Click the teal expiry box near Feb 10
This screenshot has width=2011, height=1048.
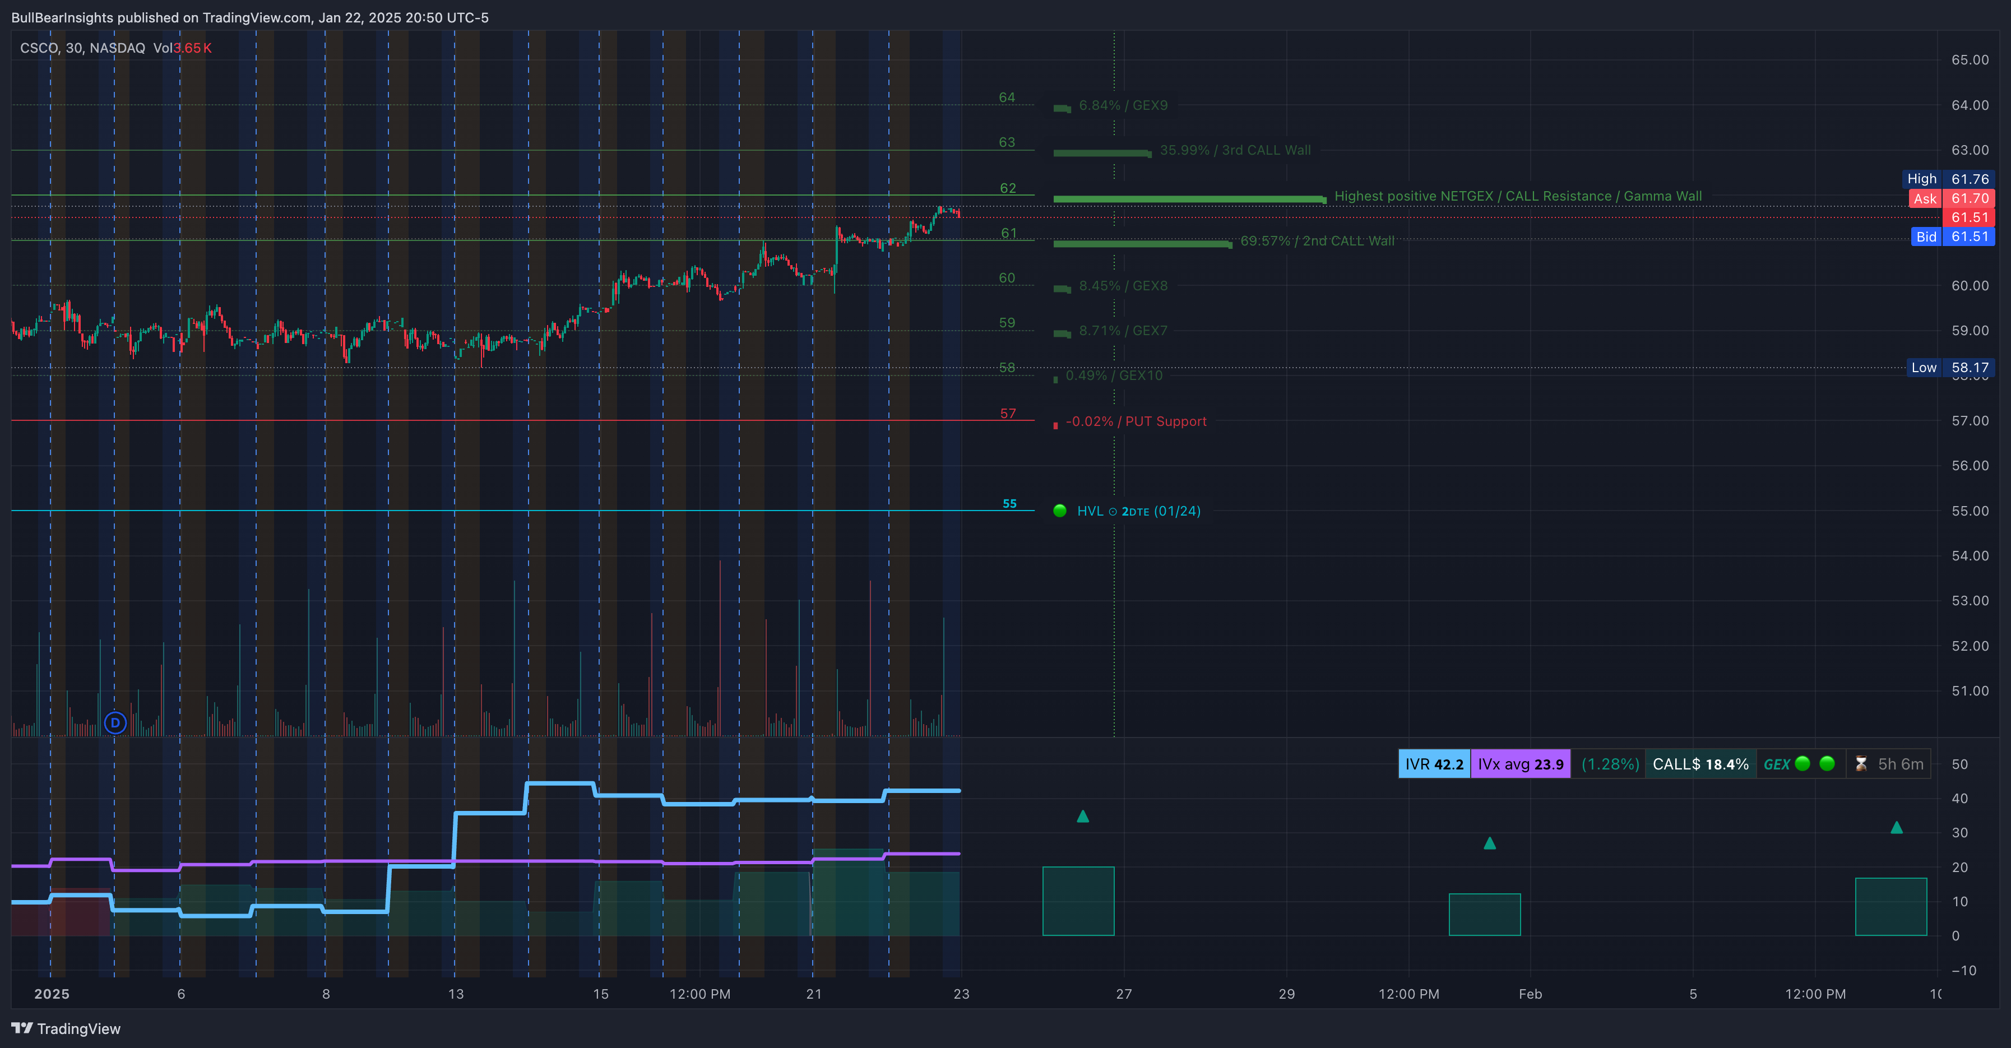coord(1891,906)
